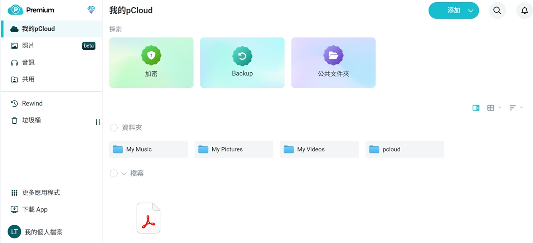Click the cloud icon beside 我的pCloud
The width and height of the screenshot is (533, 243).
click(14, 29)
